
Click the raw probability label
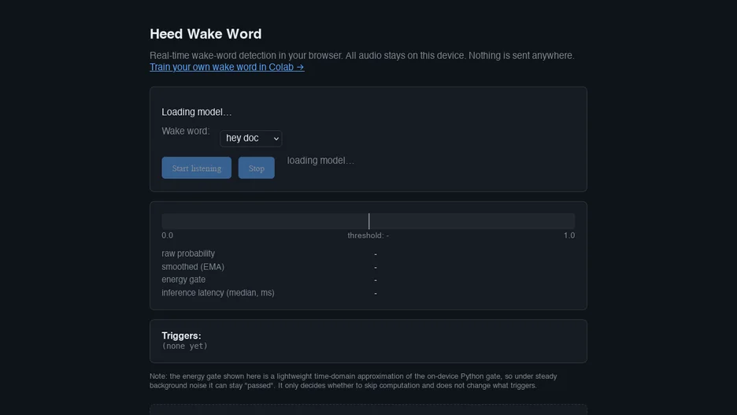click(x=188, y=254)
